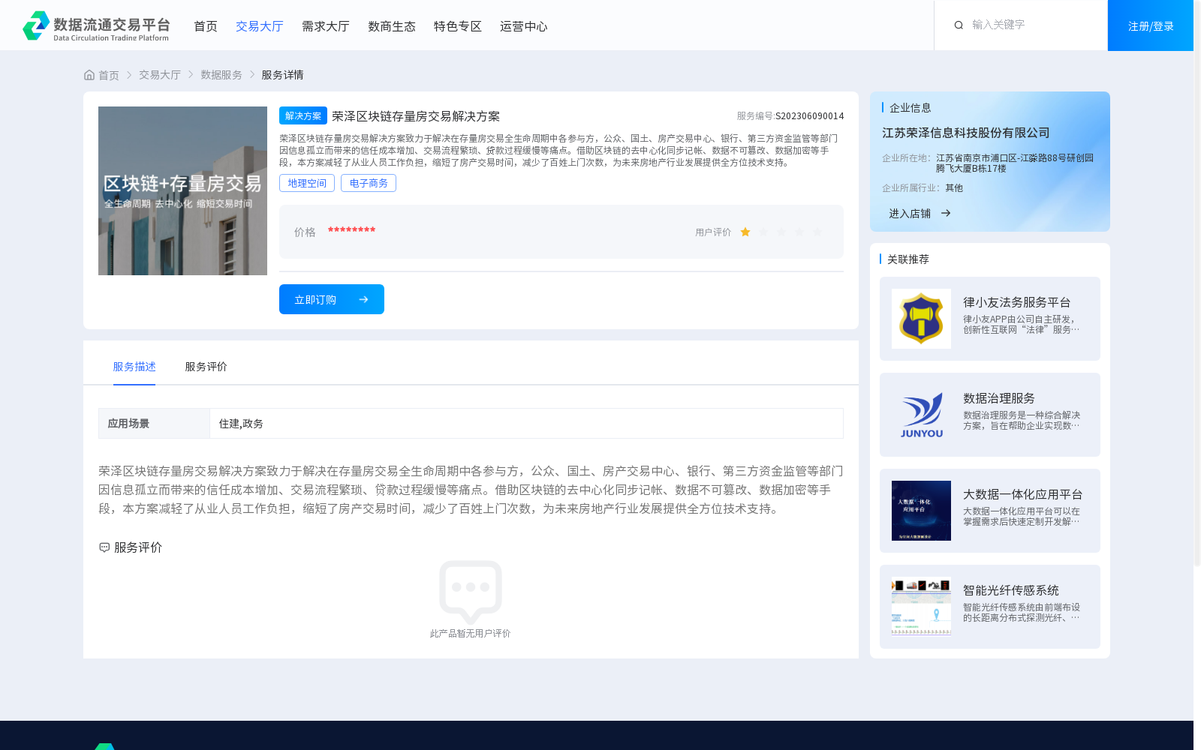Screen dimensions: 1201x750
Task: Click the 注册/登录 button
Action: point(1151,25)
